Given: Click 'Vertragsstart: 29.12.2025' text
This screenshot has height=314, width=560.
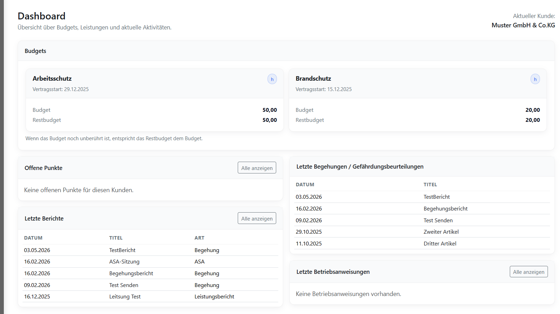Looking at the screenshot, I should tap(61, 89).
